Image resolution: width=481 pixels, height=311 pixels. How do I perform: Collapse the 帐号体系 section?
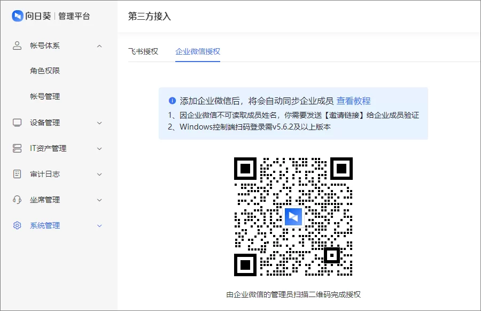[x=99, y=45]
